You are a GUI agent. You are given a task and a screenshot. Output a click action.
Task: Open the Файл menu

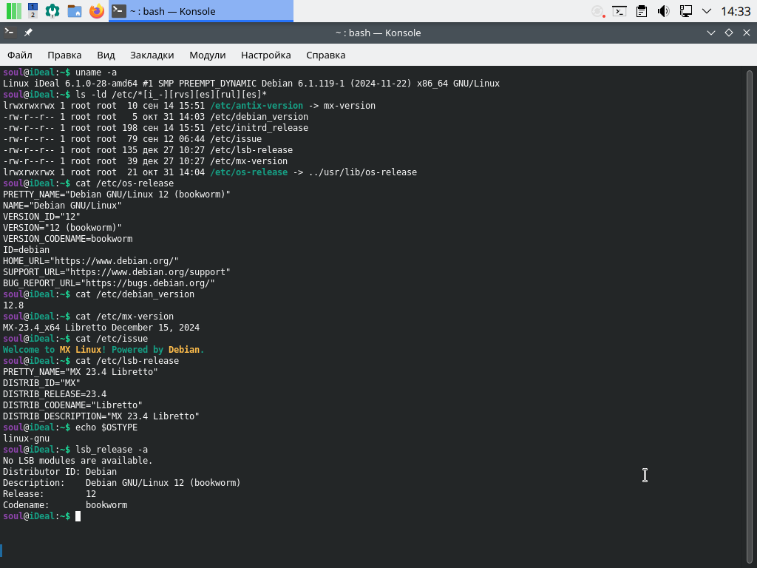[20, 55]
